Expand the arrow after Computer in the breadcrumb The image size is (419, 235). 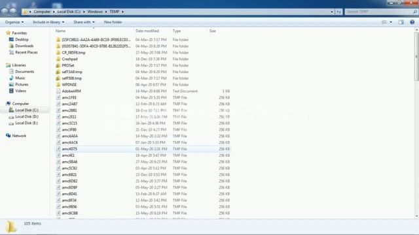click(x=54, y=12)
